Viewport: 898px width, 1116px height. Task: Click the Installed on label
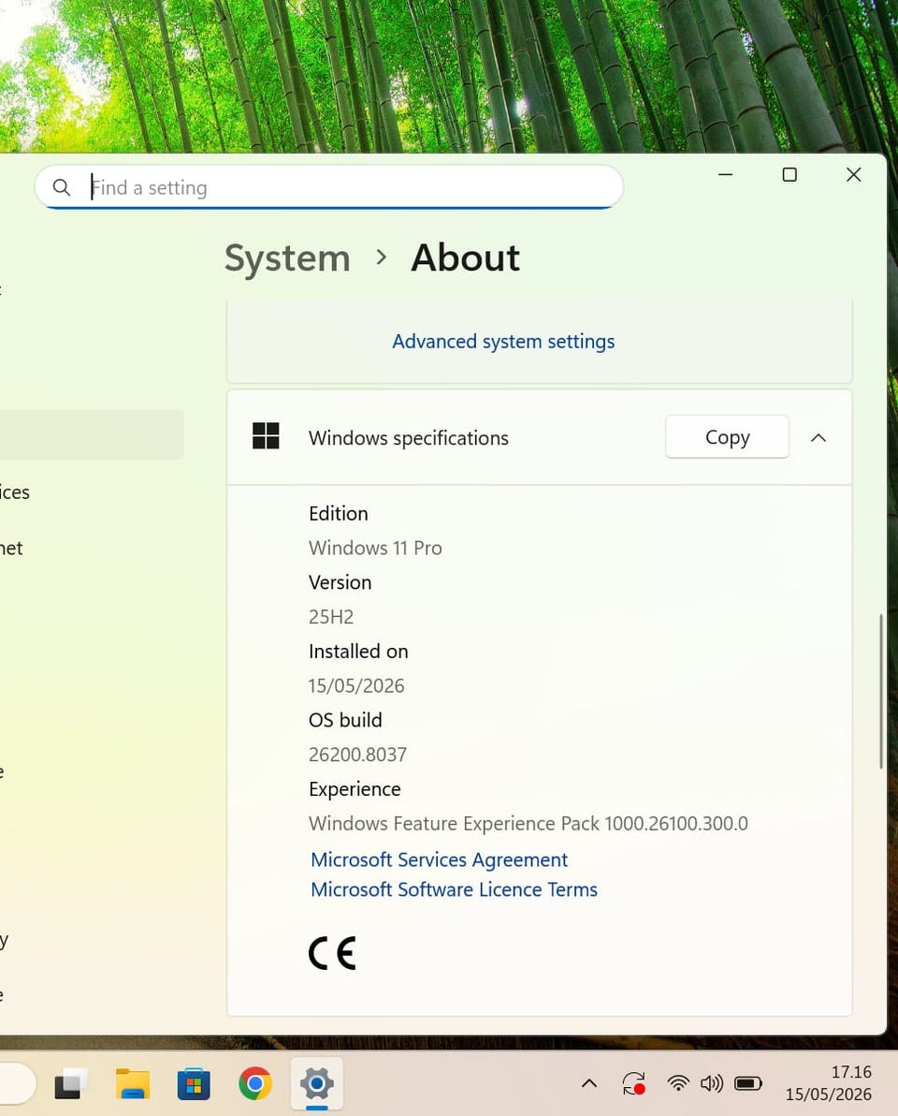coord(358,652)
